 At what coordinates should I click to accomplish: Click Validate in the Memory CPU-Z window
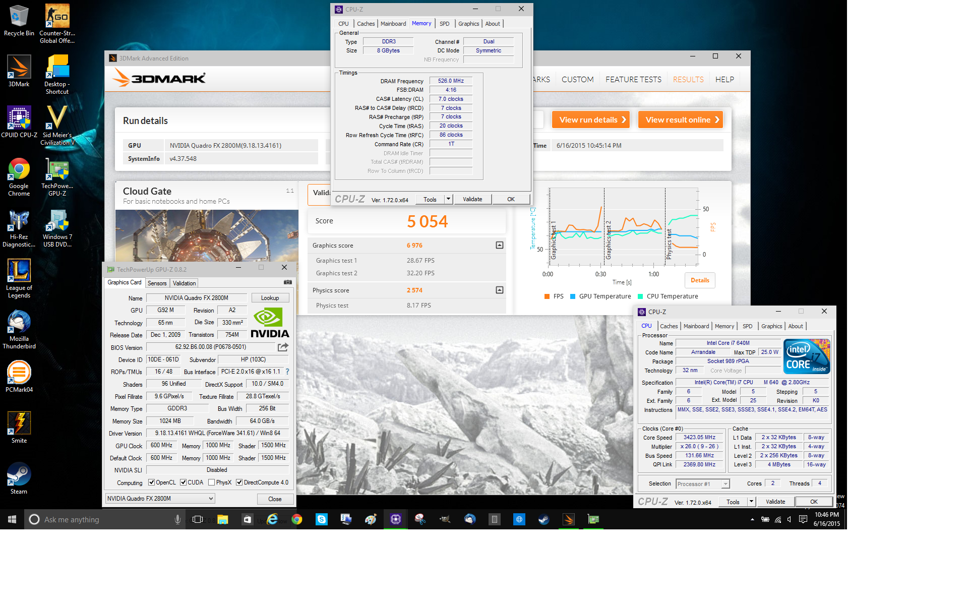point(472,199)
